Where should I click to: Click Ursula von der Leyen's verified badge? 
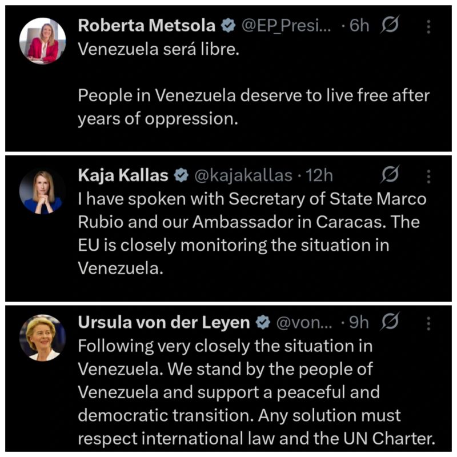click(x=262, y=323)
